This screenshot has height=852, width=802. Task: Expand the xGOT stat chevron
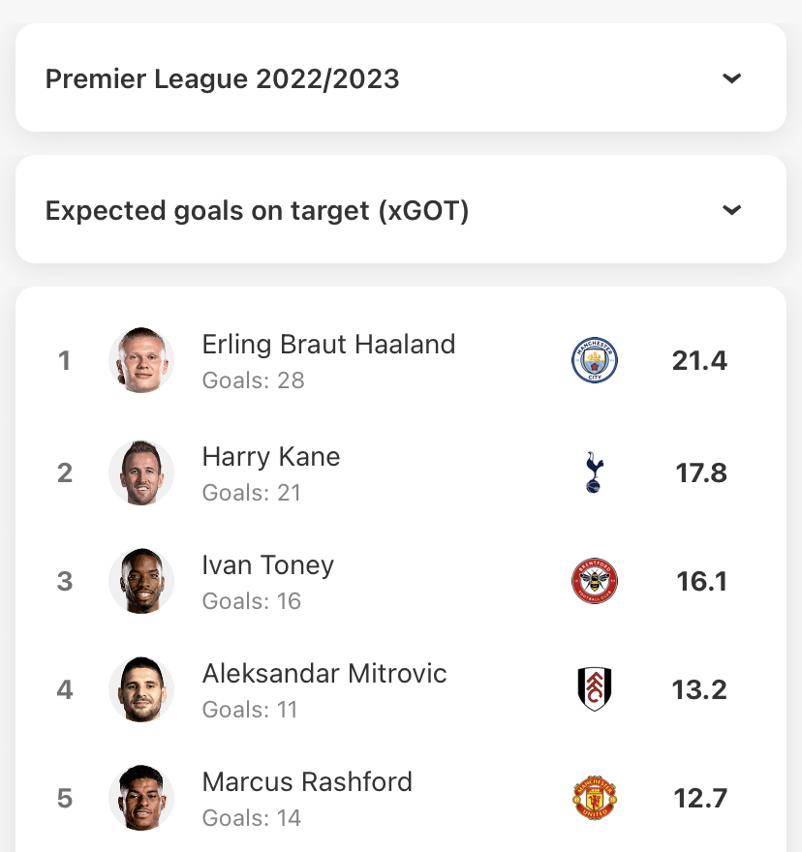(x=731, y=210)
